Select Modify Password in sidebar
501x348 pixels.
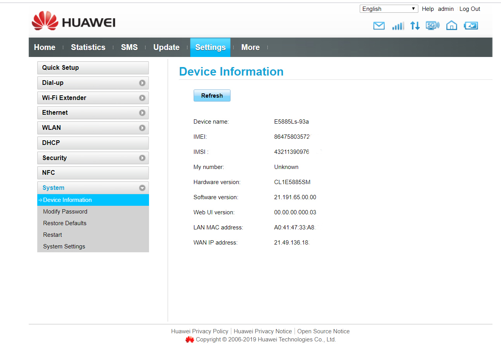tap(65, 212)
